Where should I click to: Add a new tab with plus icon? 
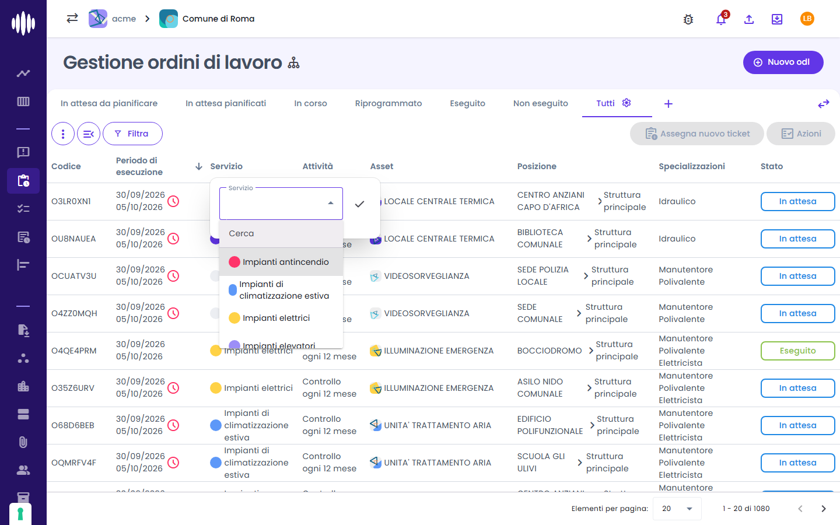[668, 104]
